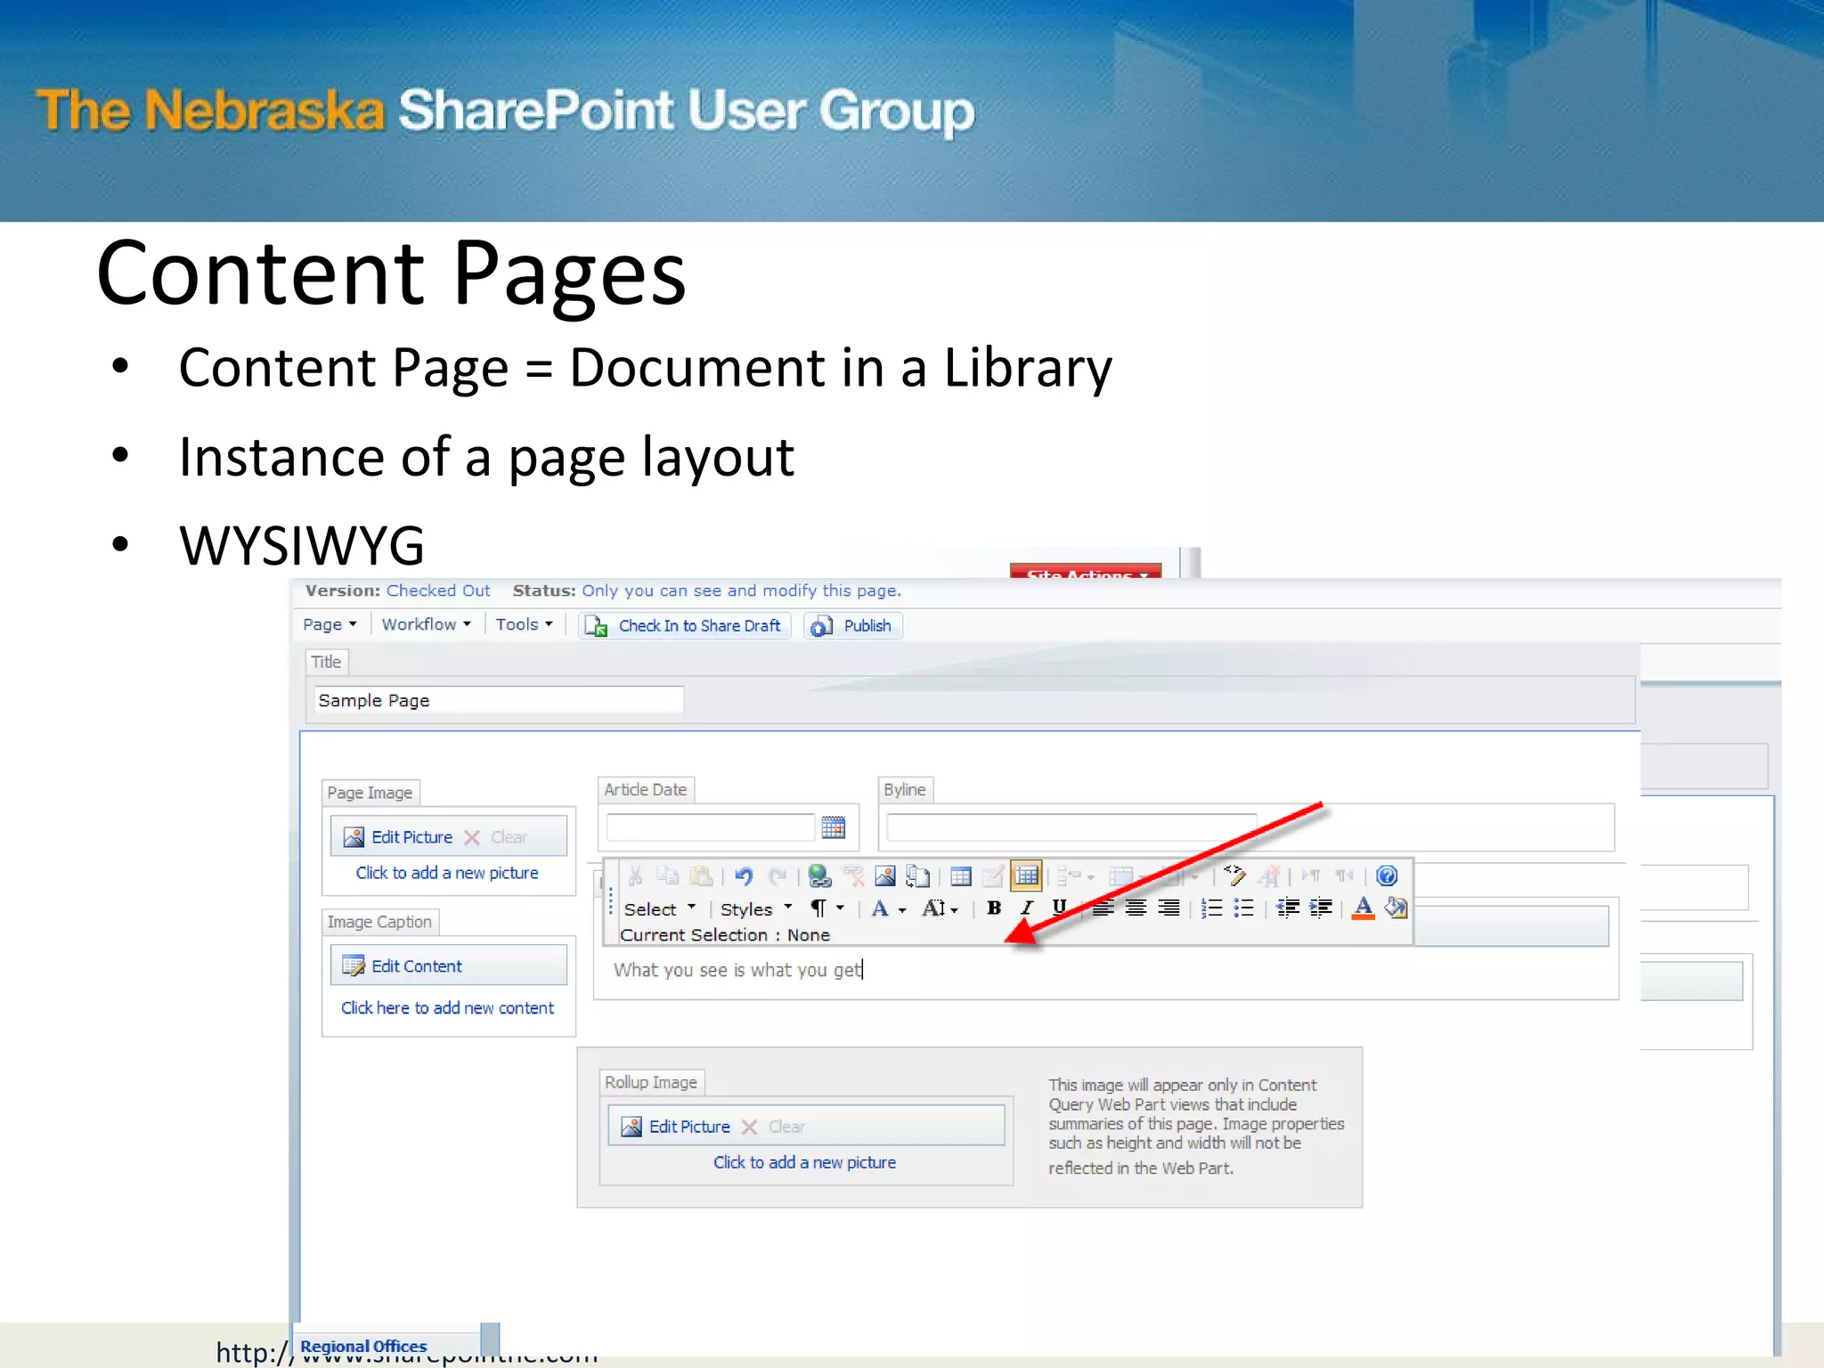Click into the Article Date field

point(710,827)
